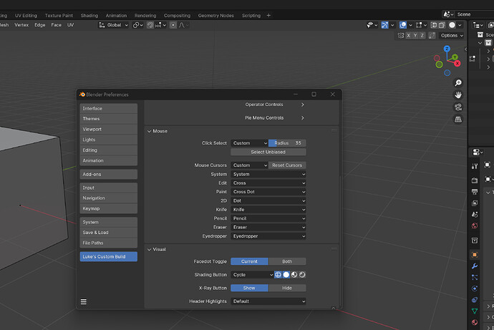This screenshot has height=330, width=494.
Task: Open the Object properties tab
Action: point(475,255)
